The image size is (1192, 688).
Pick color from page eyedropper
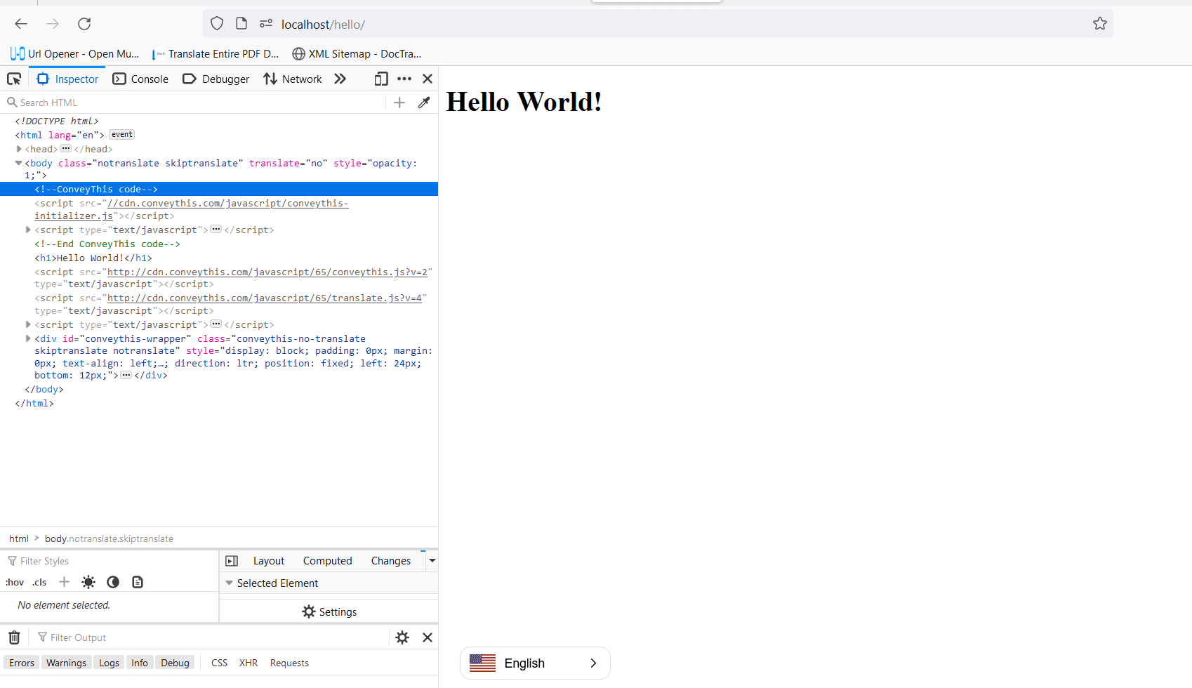click(424, 102)
